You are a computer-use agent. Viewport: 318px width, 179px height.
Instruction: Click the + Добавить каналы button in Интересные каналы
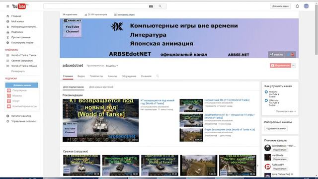tap(276, 128)
